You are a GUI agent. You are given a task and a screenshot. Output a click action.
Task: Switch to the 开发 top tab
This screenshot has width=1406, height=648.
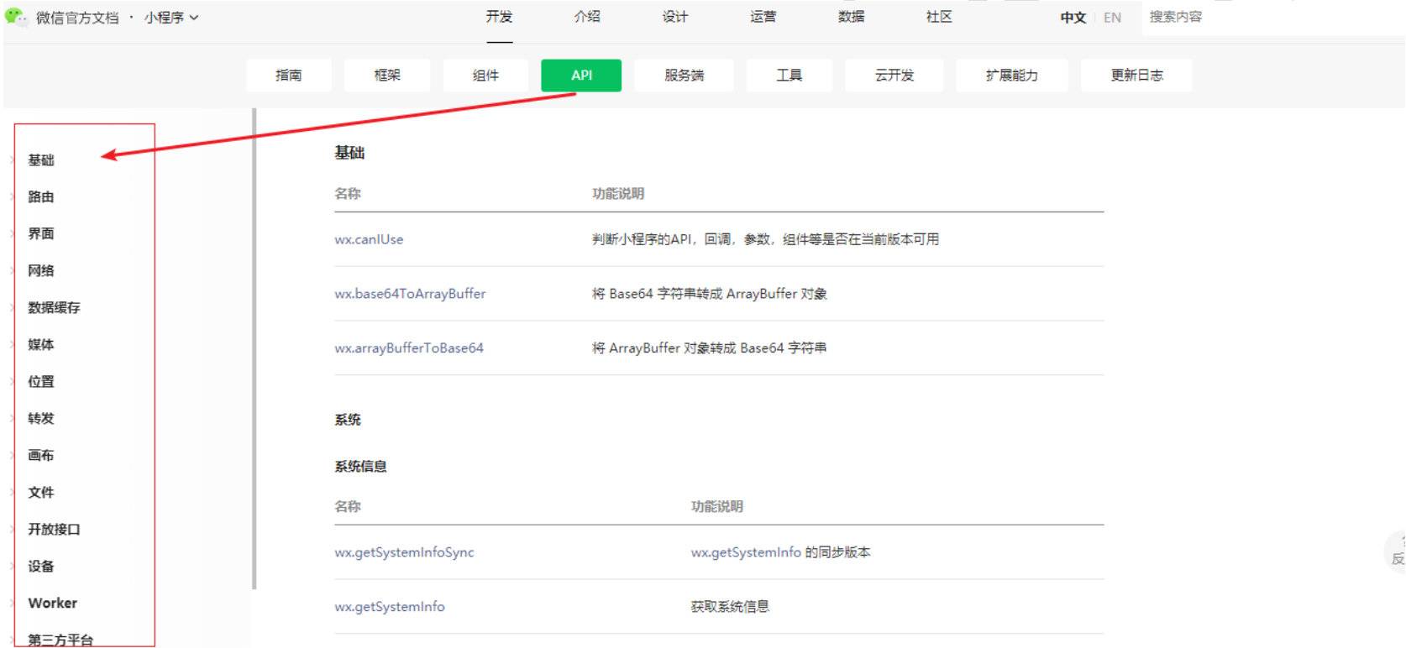tap(499, 17)
